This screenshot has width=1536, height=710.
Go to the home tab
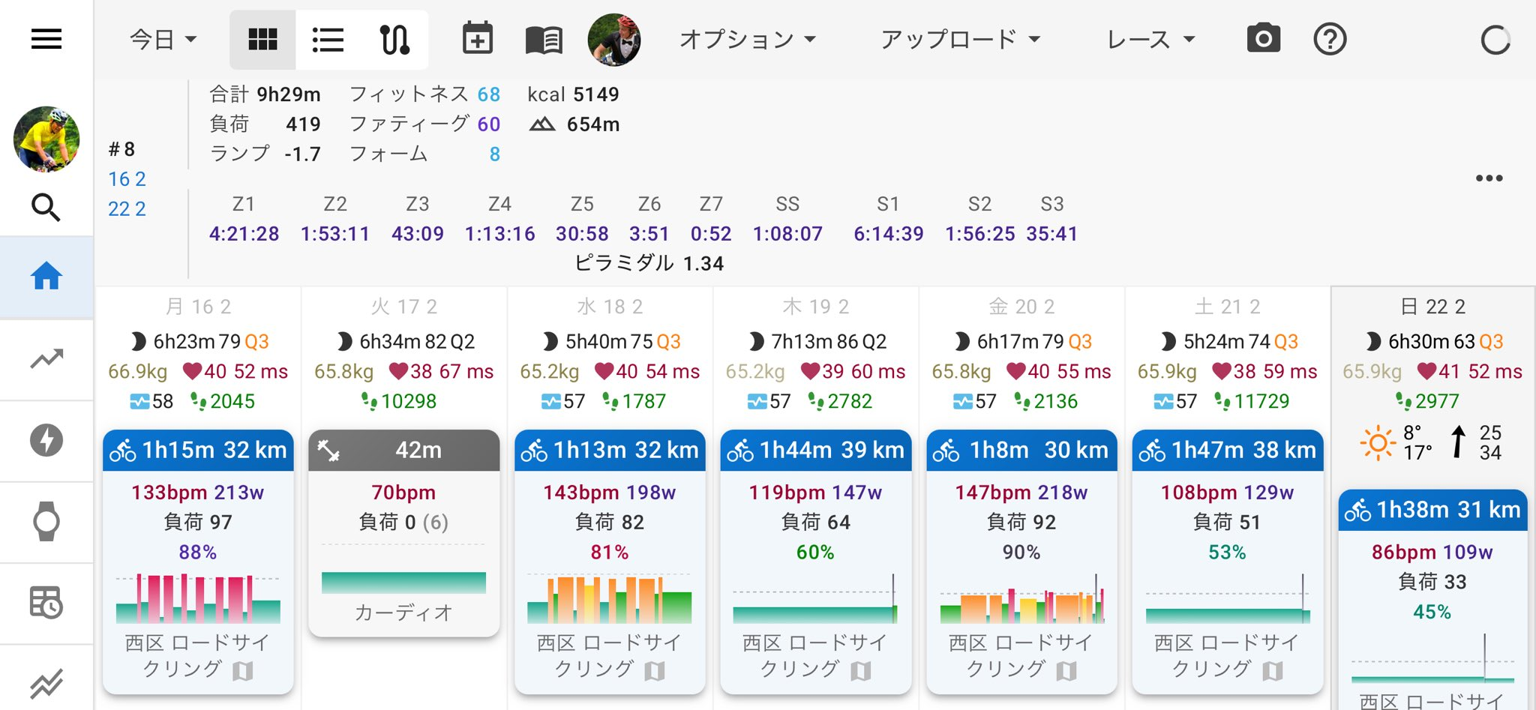(46, 276)
